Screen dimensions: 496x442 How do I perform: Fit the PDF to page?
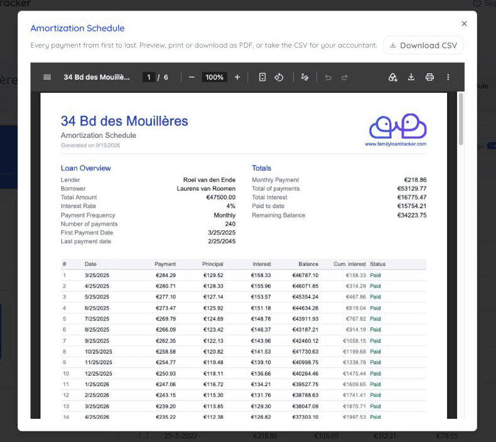[262, 77]
